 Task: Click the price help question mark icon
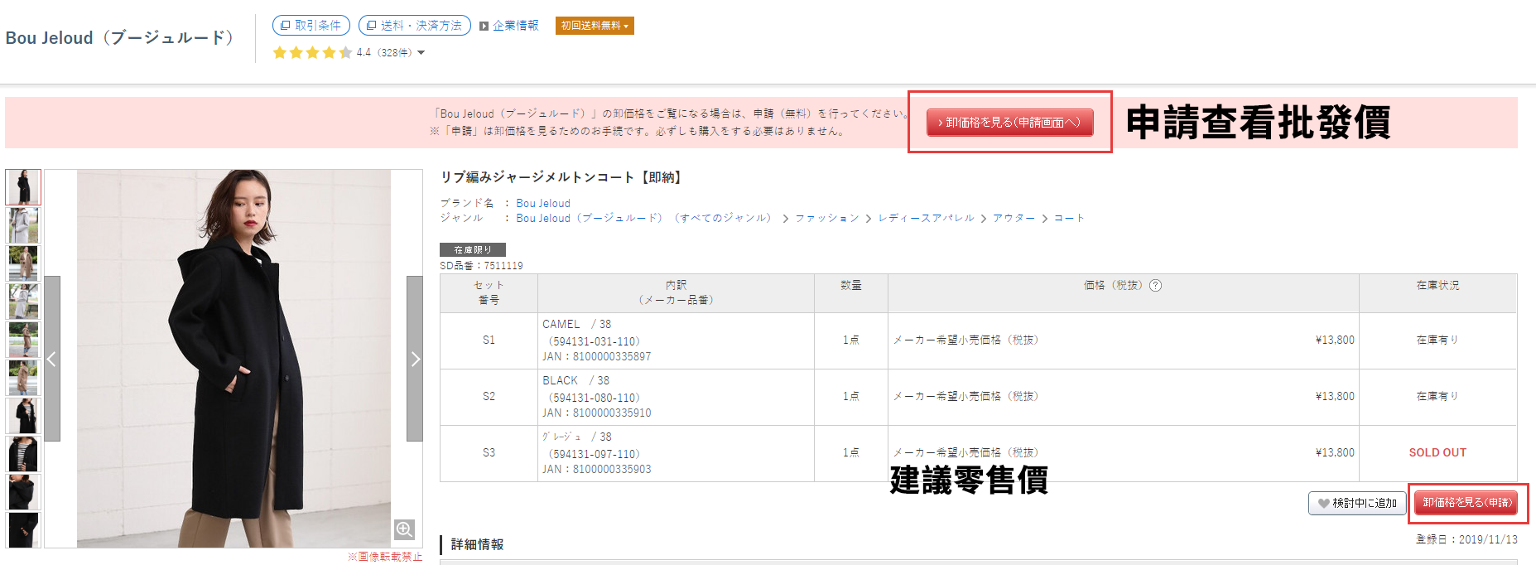click(1156, 286)
